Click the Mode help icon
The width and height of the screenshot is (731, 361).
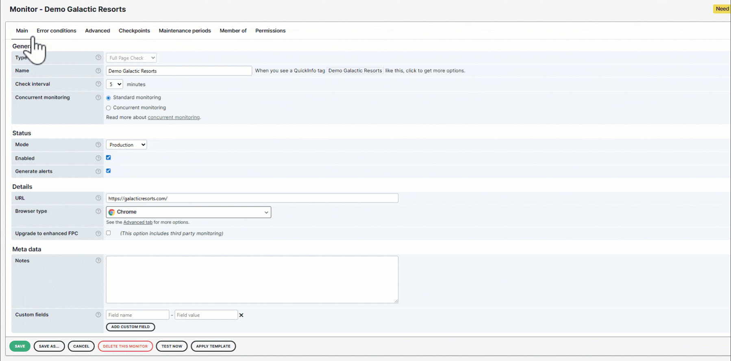[x=98, y=145]
